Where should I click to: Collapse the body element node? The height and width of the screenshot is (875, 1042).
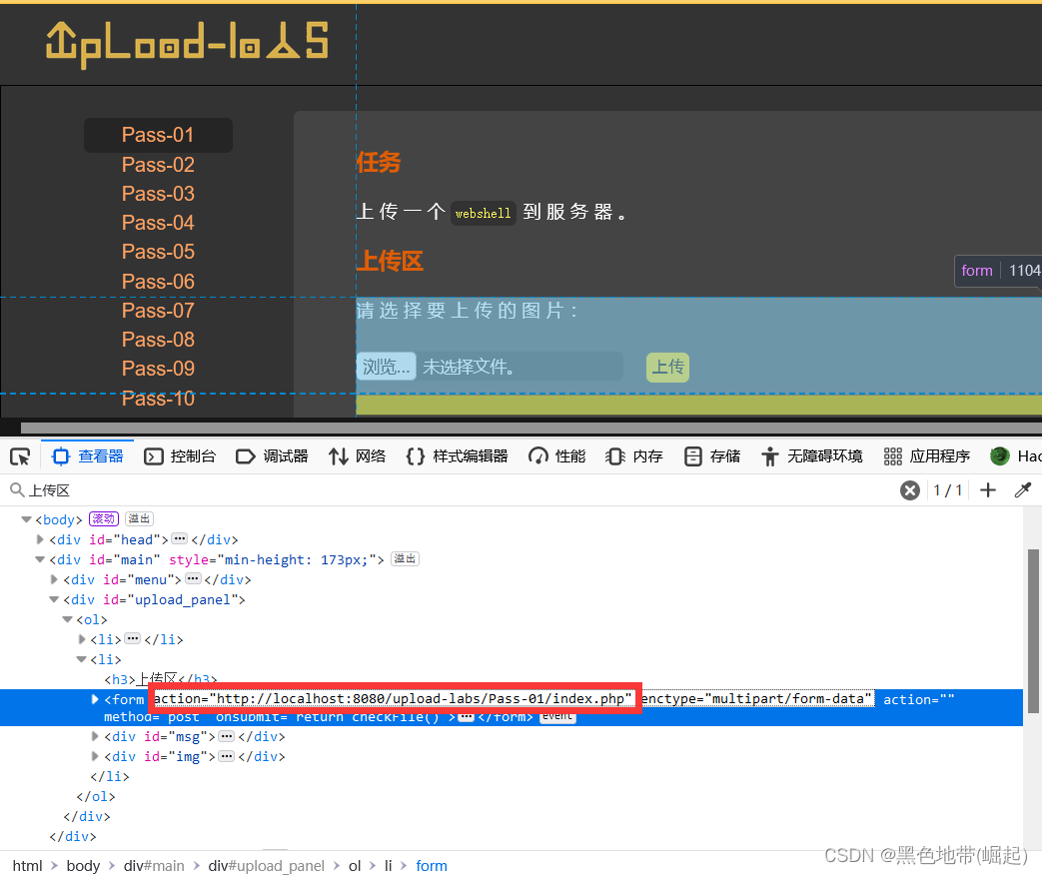(x=27, y=519)
